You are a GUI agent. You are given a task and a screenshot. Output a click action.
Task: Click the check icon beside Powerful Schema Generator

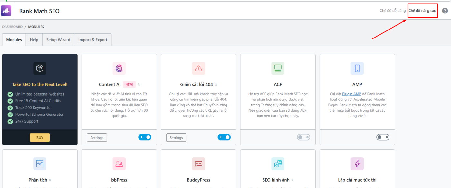[10, 115]
